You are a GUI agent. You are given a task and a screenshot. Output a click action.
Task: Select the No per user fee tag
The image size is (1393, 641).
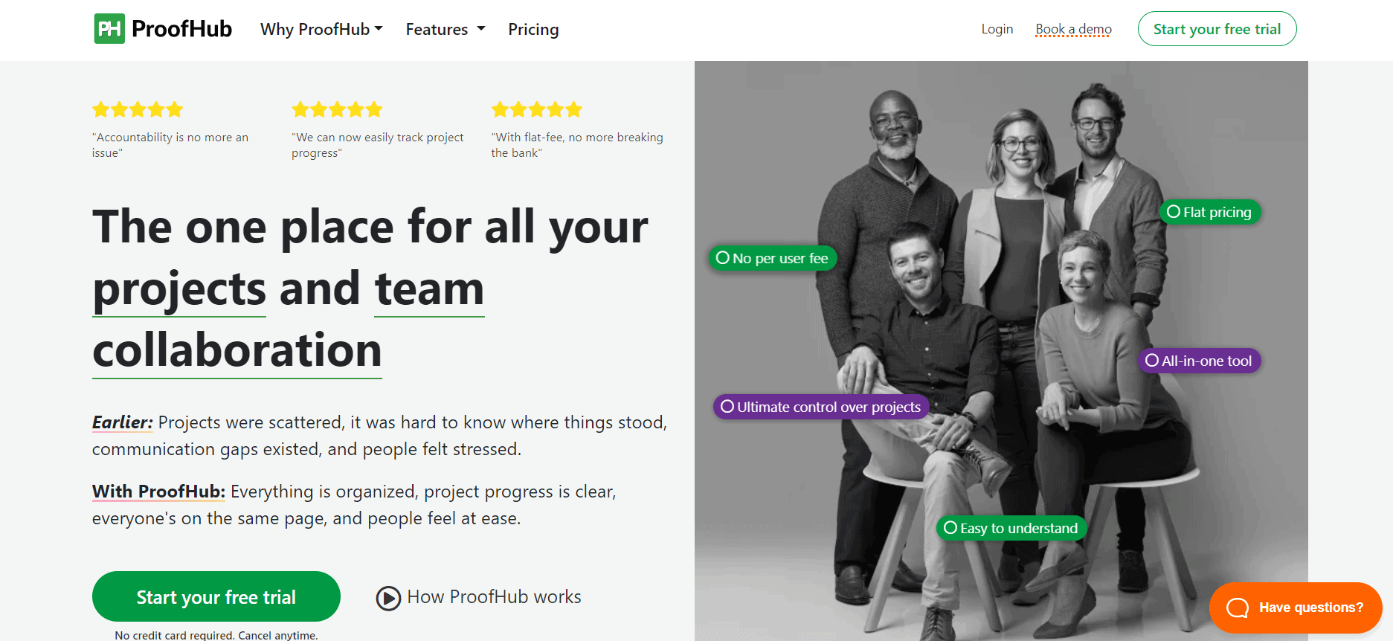click(x=773, y=258)
